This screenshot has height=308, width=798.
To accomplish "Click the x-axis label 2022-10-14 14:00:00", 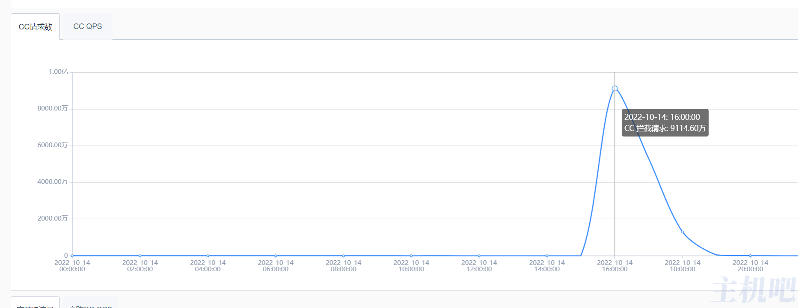I will pyautogui.click(x=547, y=266).
